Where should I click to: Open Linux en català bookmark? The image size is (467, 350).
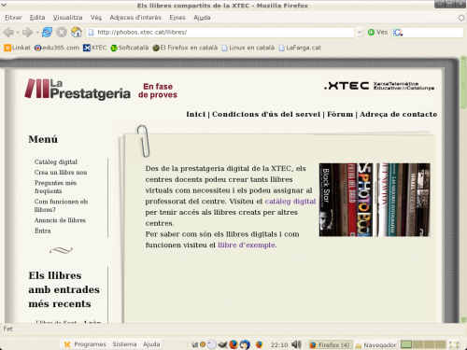(248, 48)
